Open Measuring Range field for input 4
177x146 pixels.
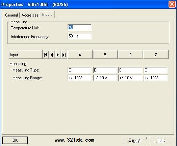(x=80, y=78)
